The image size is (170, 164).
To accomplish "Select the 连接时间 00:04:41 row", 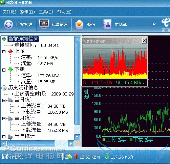I will 37,45.
